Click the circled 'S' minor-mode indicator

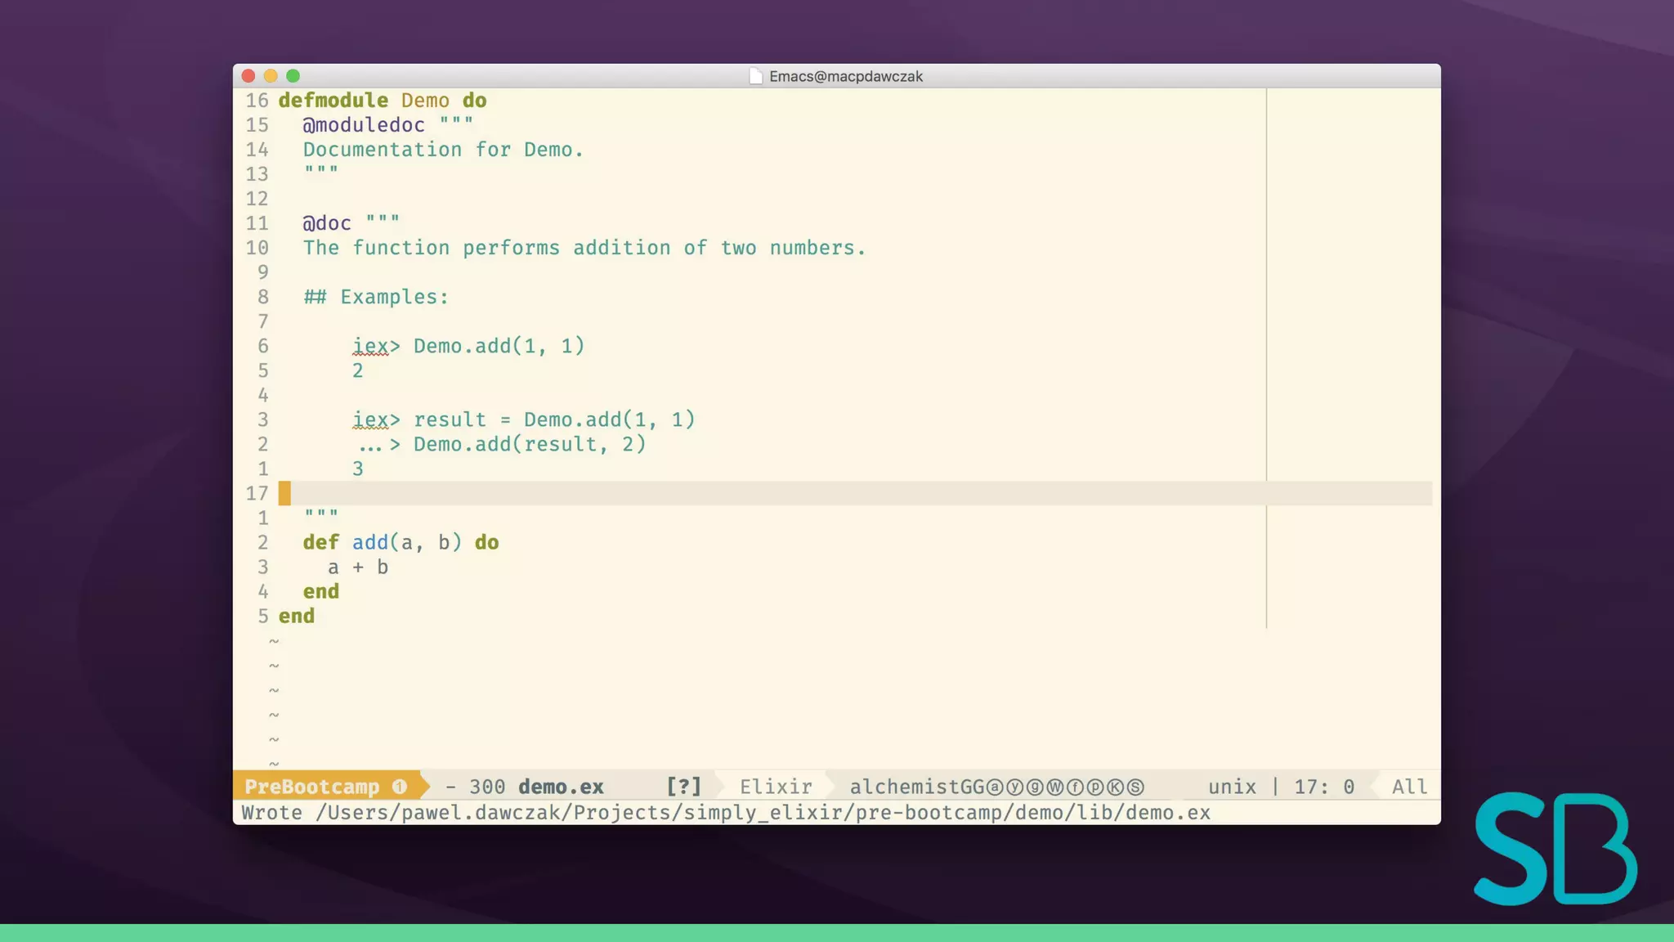click(x=1135, y=787)
